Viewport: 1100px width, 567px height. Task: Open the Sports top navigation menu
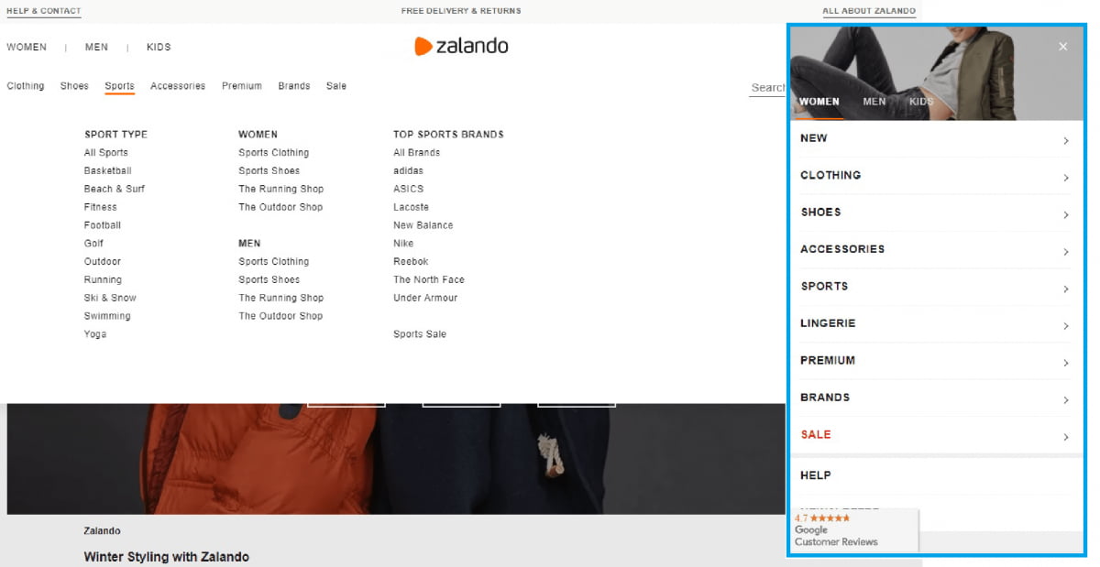point(119,86)
